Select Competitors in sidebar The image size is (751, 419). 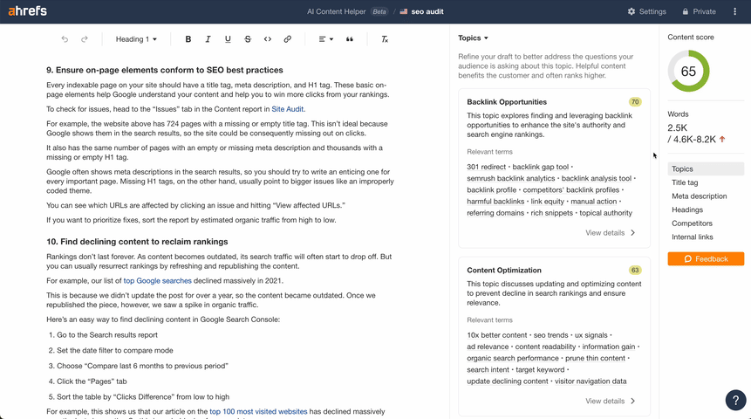click(x=691, y=223)
